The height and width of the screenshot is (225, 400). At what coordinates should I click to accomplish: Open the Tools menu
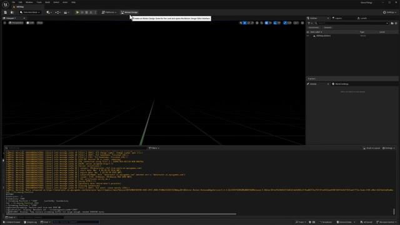click(39, 2)
